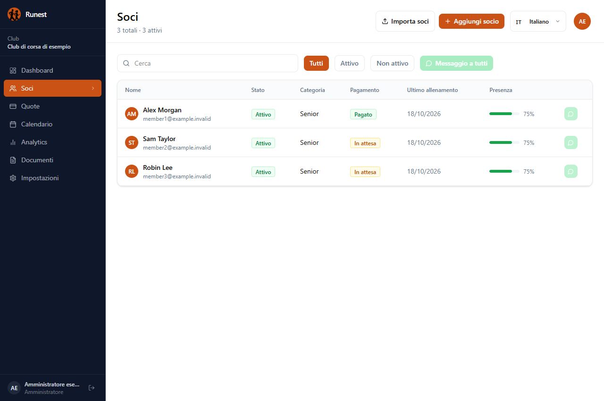Click Sam Taylor's attendance progress bar

504,142
